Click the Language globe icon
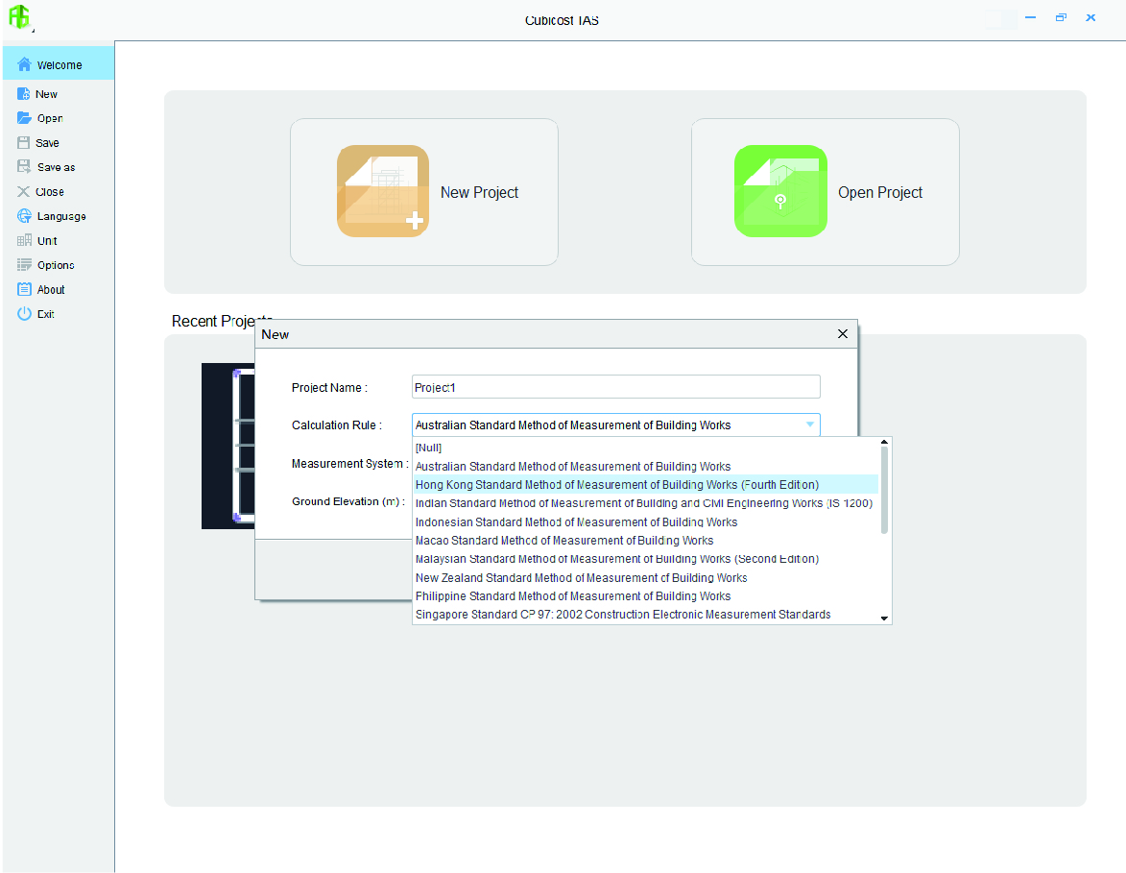This screenshot has width=1126, height=873. point(24,216)
